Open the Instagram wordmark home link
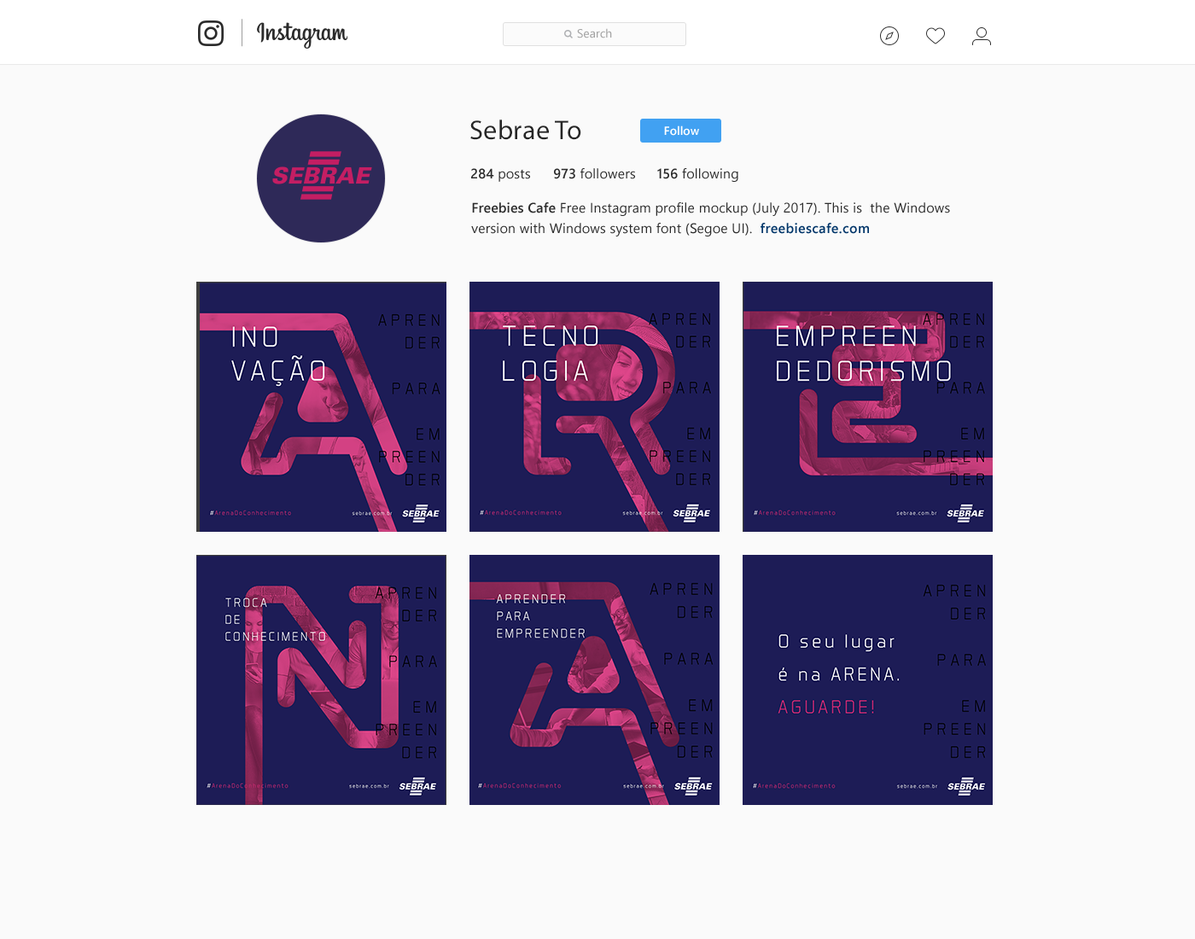1195x939 pixels. 302,34
